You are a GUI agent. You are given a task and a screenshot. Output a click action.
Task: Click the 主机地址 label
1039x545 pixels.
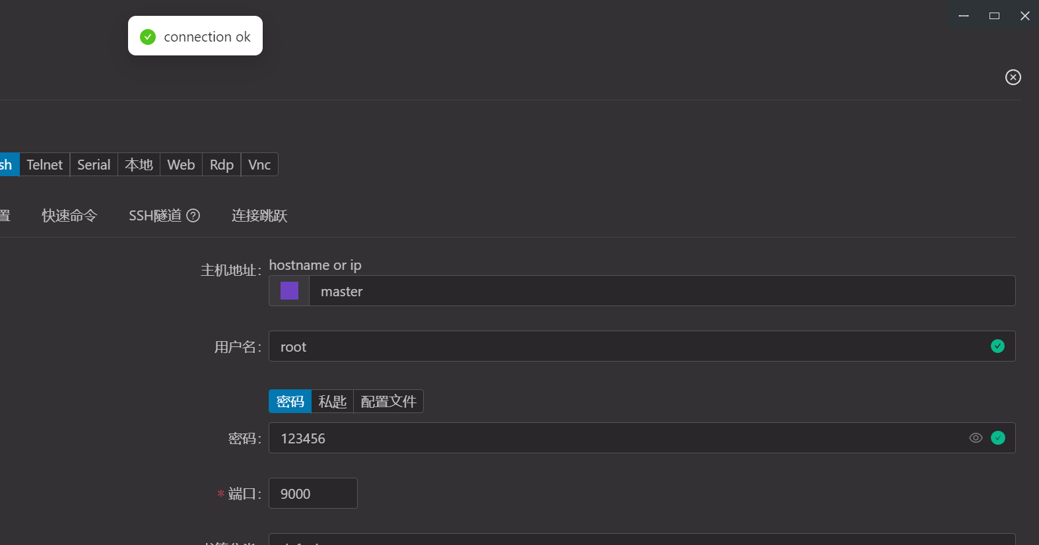pos(231,271)
